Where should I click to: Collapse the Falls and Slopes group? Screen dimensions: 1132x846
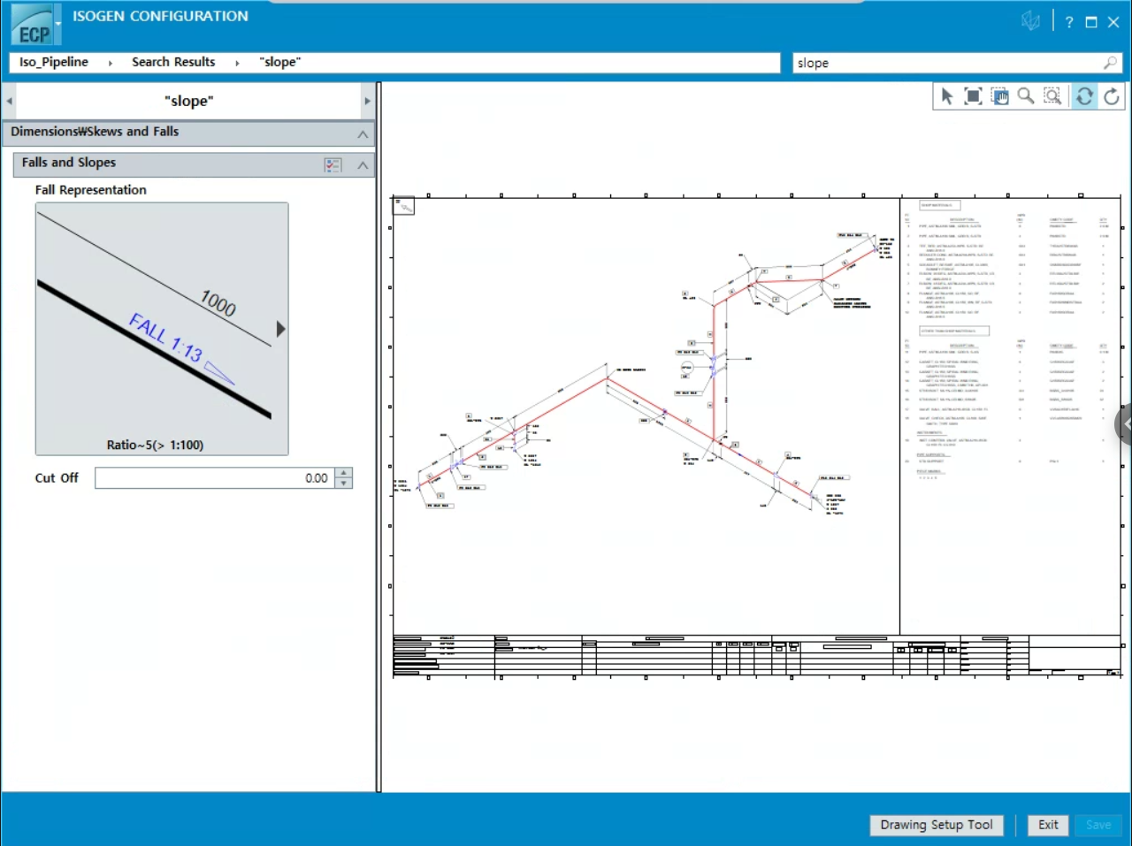pos(363,165)
